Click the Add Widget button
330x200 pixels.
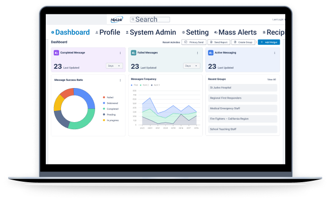(269, 42)
